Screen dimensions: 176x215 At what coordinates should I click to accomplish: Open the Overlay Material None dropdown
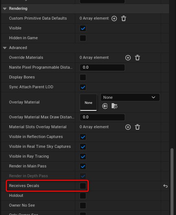[x=130, y=97]
